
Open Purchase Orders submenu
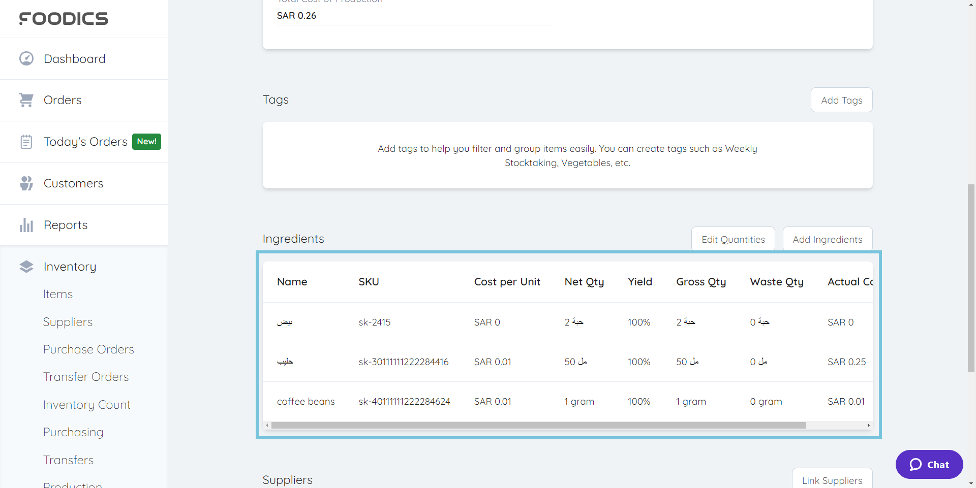pyautogui.click(x=88, y=349)
